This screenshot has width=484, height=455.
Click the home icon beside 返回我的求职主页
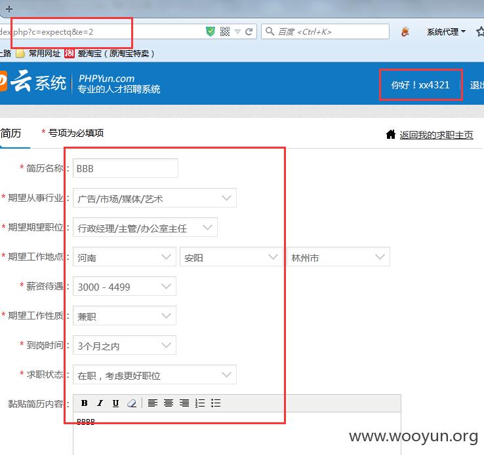(x=390, y=134)
